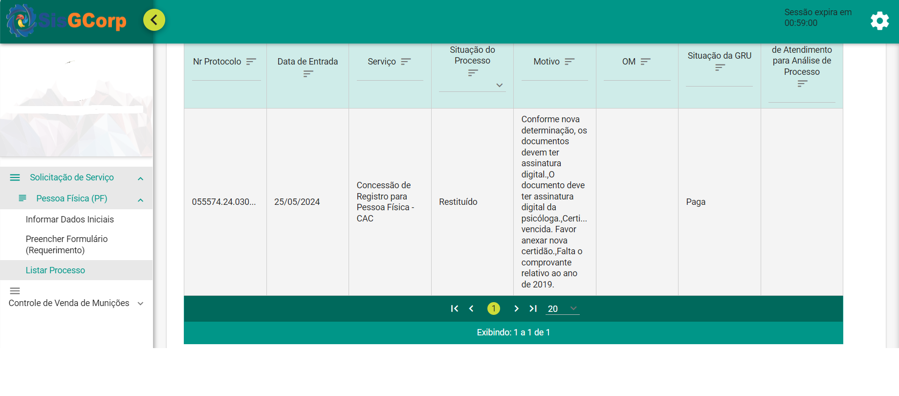Sort by OM filter icon
Image resolution: width=899 pixels, height=396 pixels.
[x=645, y=62]
